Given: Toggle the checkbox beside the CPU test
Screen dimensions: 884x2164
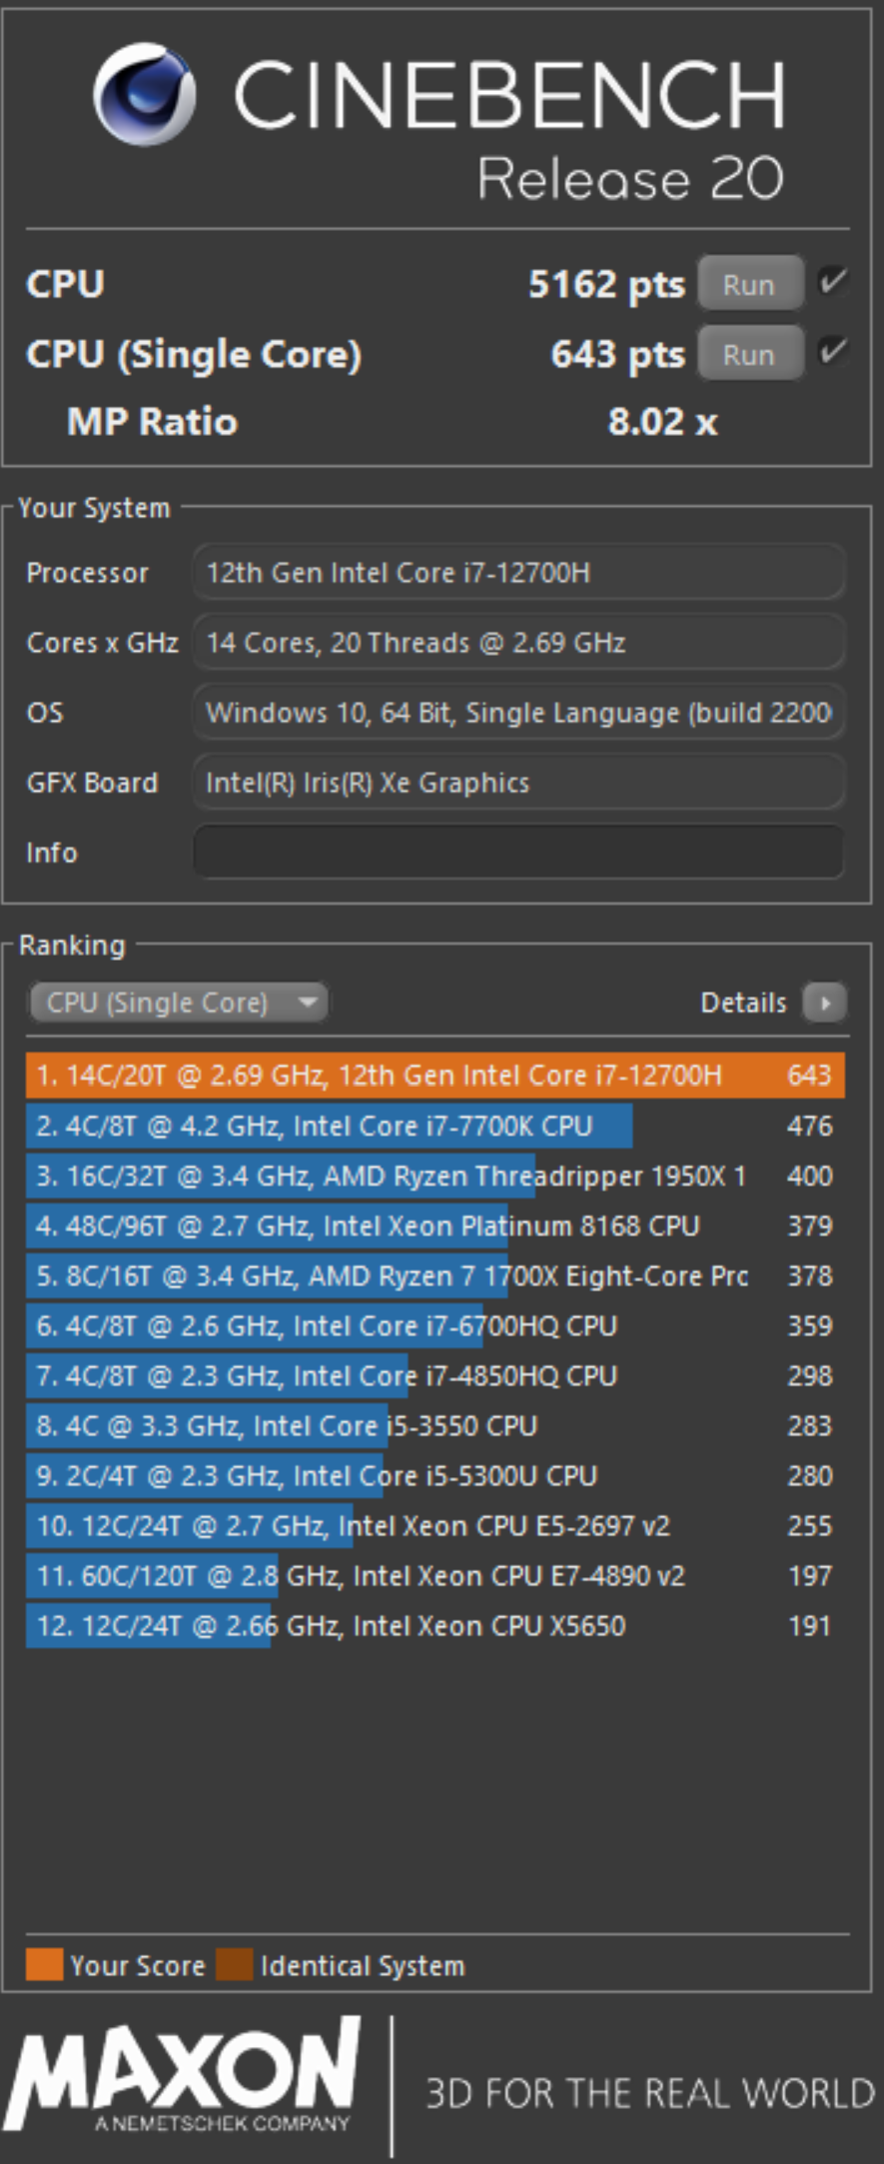Looking at the screenshot, I should (x=832, y=283).
